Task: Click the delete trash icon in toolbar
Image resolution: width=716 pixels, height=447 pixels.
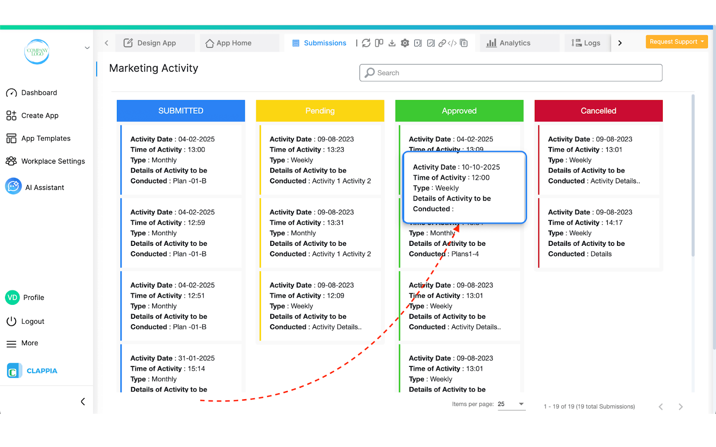Action: [x=464, y=43]
